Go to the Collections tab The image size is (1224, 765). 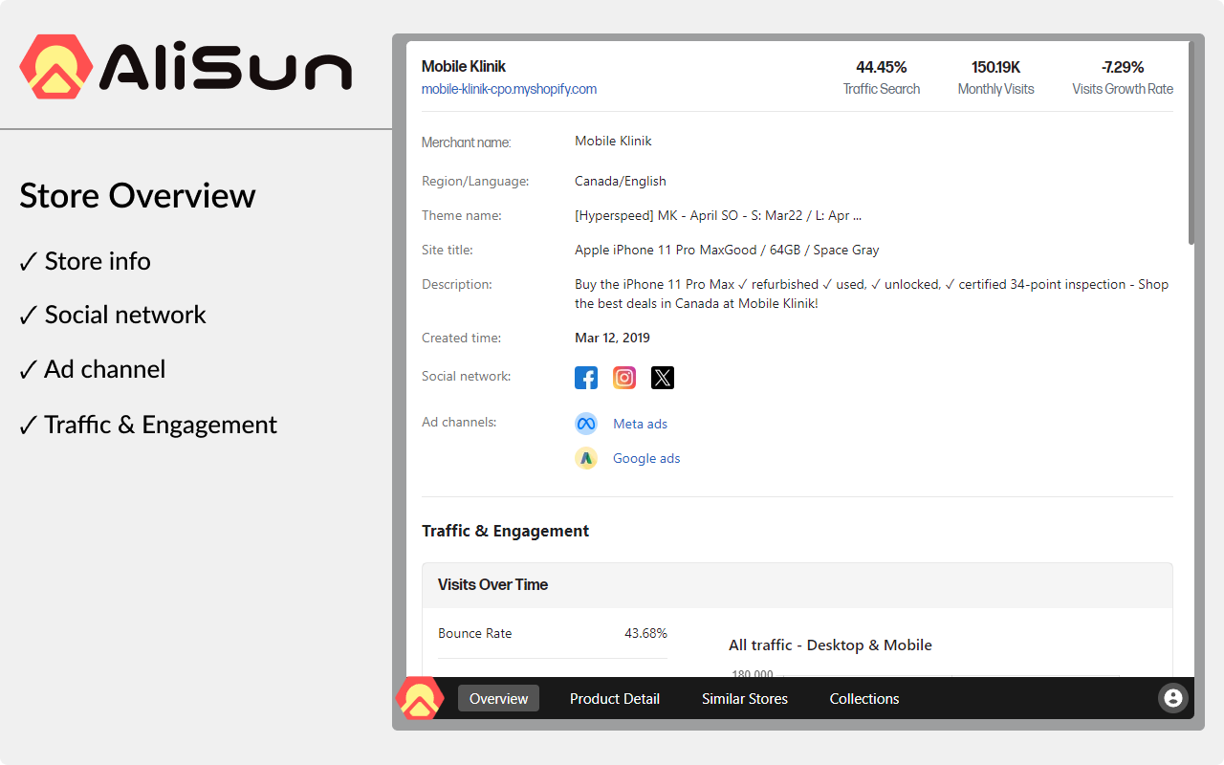click(x=864, y=699)
